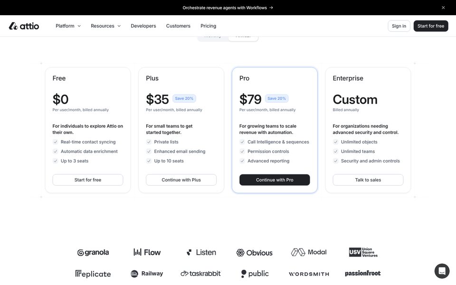Go to the Developers page

143,26
